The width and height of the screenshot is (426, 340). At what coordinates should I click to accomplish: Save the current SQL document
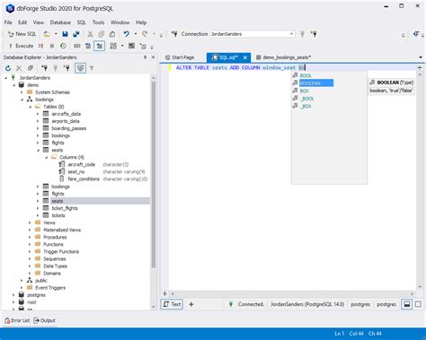(65, 34)
